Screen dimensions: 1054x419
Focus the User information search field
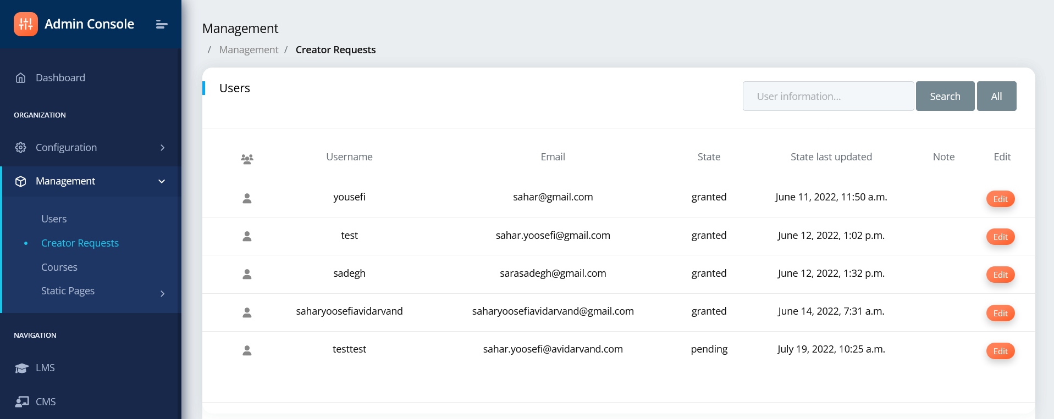pyautogui.click(x=828, y=96)
